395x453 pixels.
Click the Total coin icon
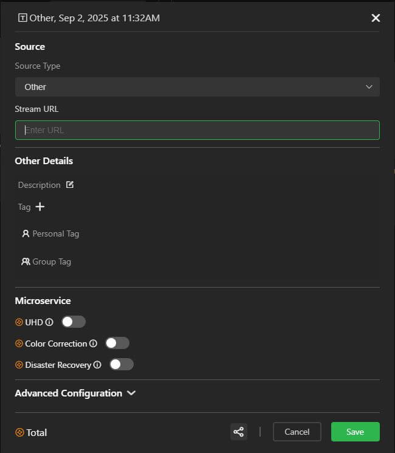(x=19, y=432)
